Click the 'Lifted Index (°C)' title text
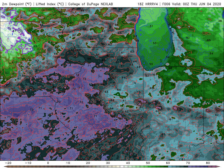The image size is (224, 168). point(50,4)
